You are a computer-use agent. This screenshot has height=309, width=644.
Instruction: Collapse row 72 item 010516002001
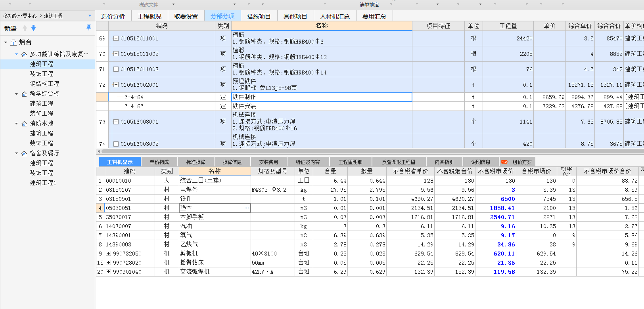point(116,85)
